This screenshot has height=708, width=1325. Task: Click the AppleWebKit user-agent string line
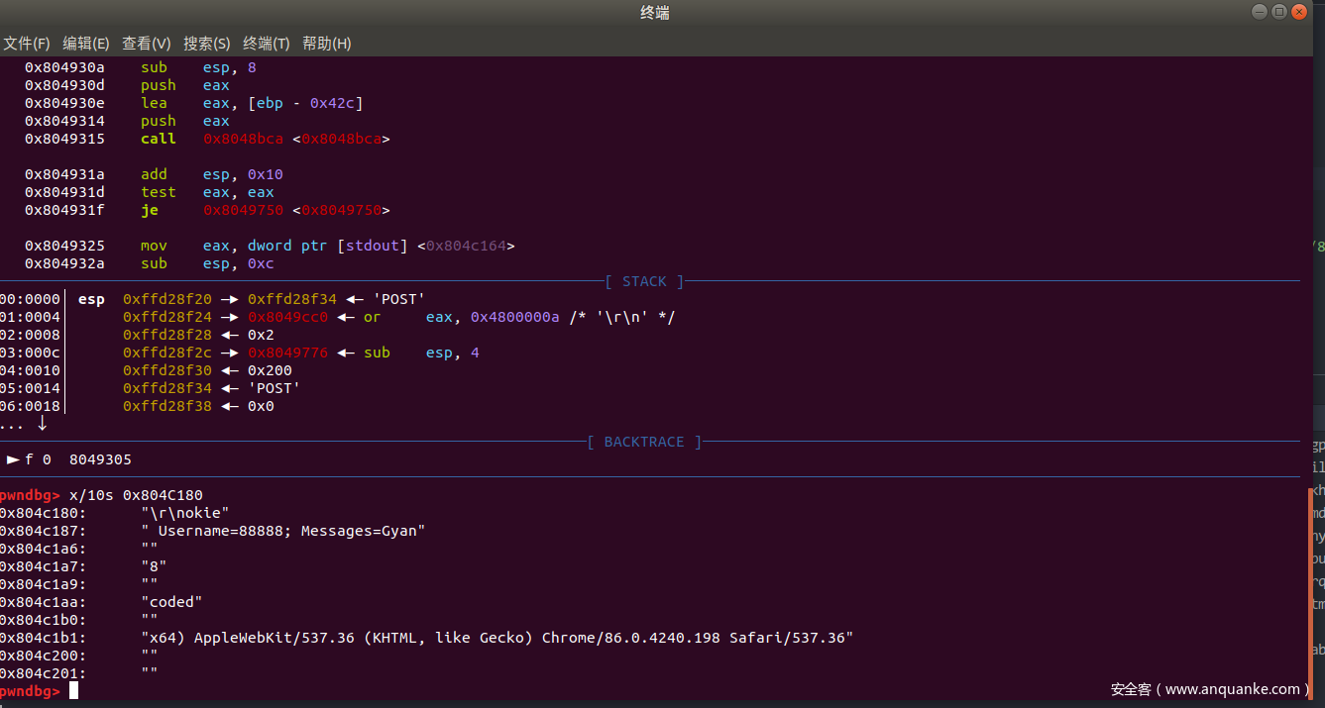[x=497, y=638]
